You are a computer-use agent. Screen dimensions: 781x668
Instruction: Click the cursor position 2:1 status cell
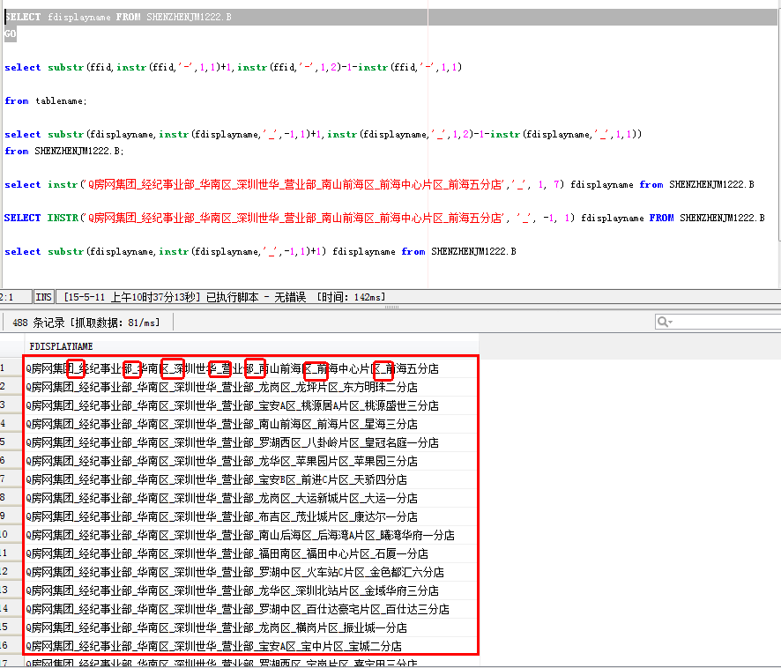pyautogui.click(x=16, y=297)
